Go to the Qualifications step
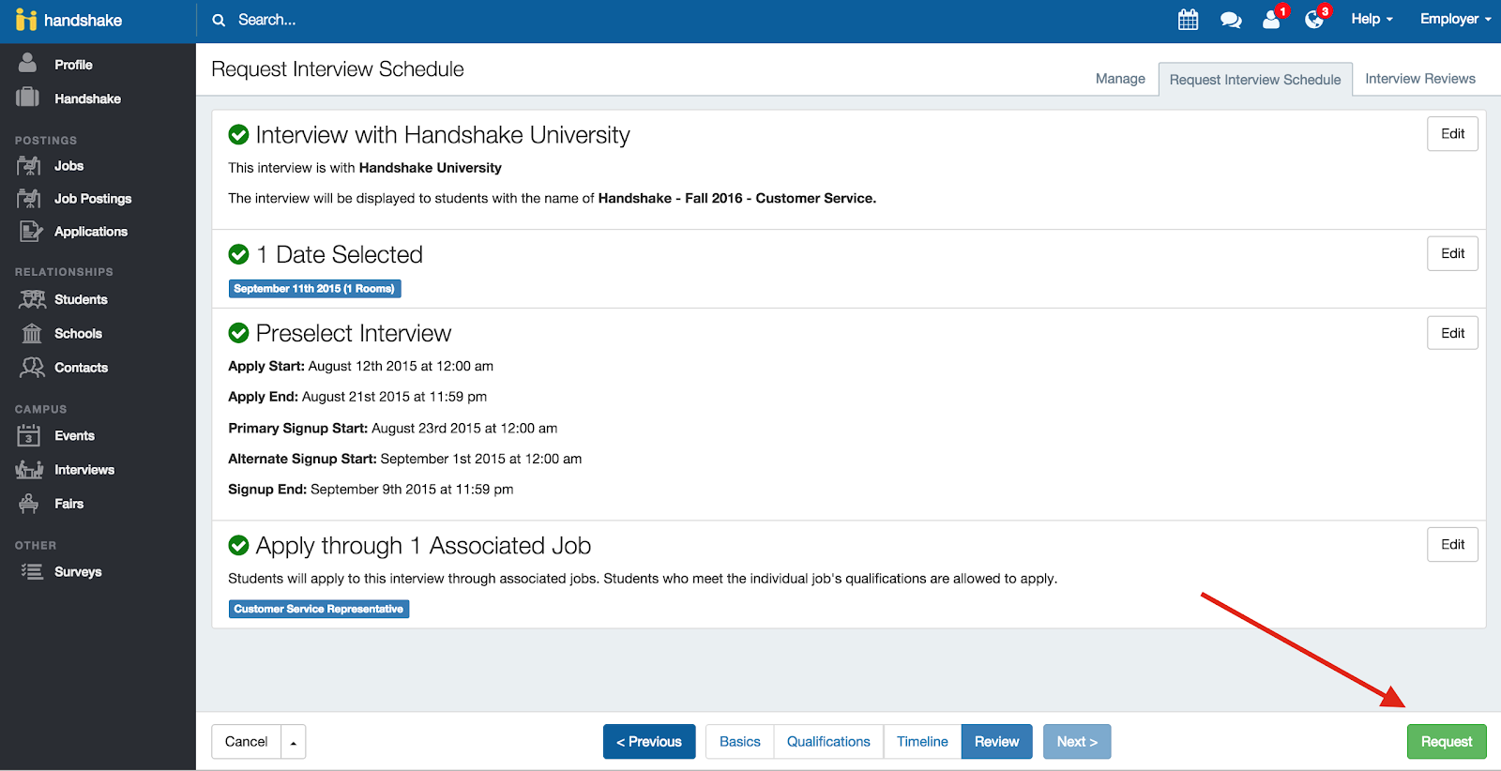The width and height of the screenshot is (1501, 771). [x=828, y=742]
